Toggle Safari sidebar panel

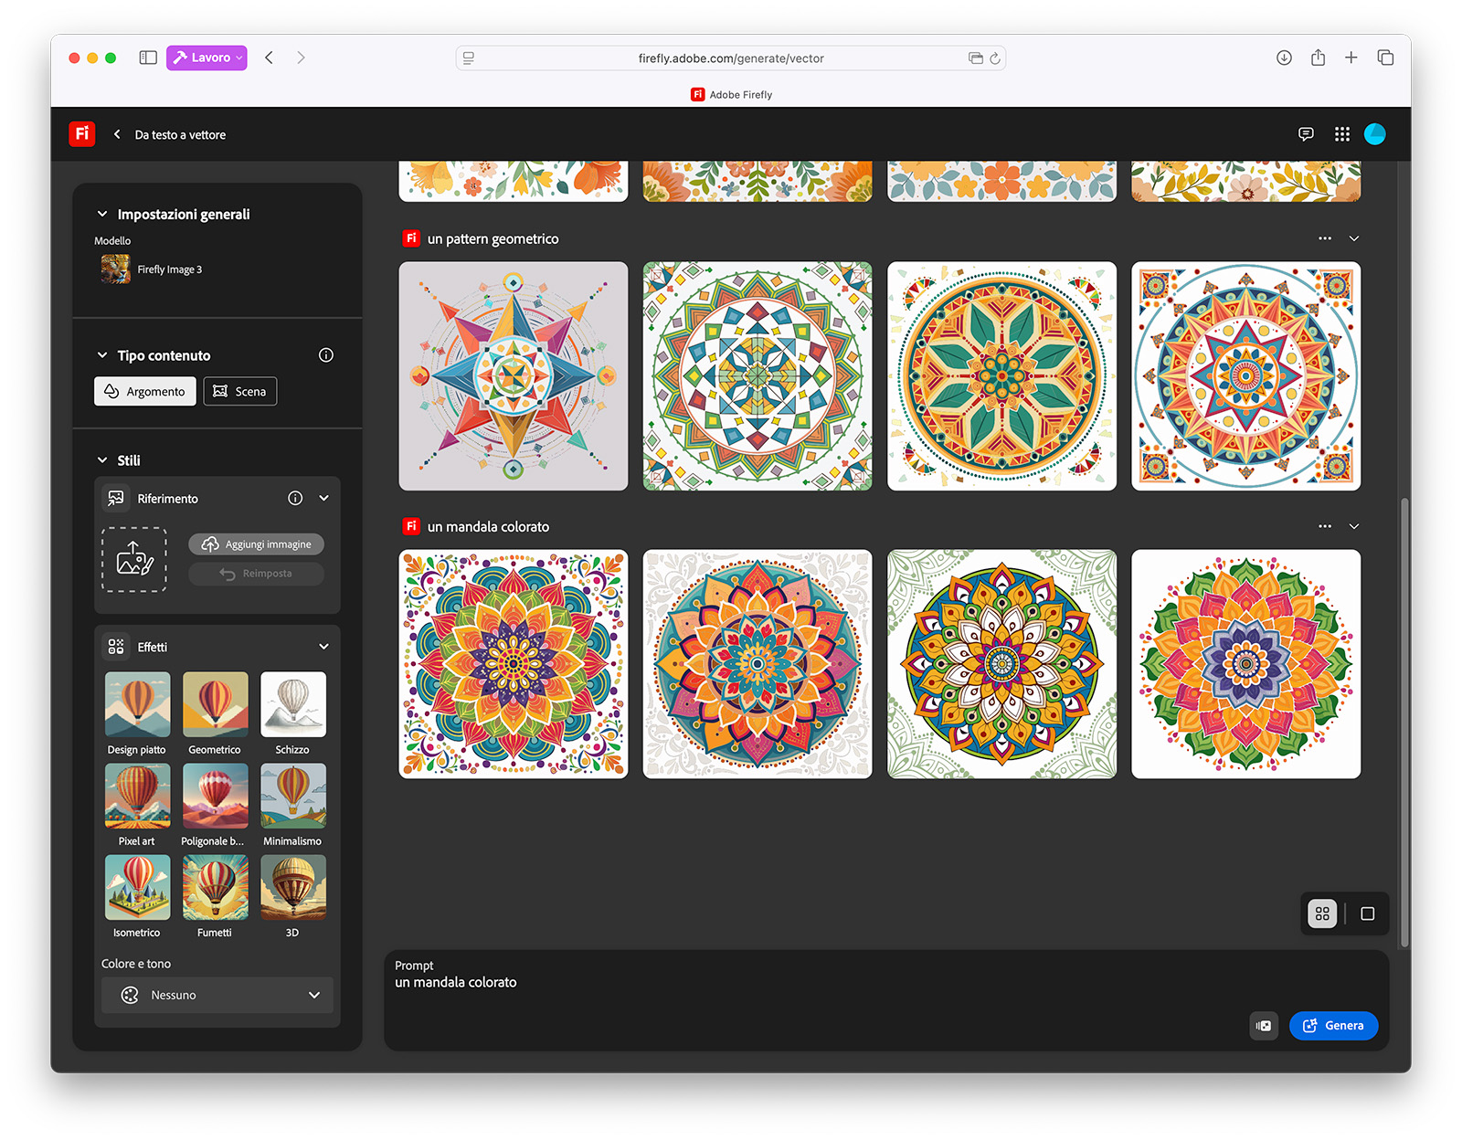148,58
